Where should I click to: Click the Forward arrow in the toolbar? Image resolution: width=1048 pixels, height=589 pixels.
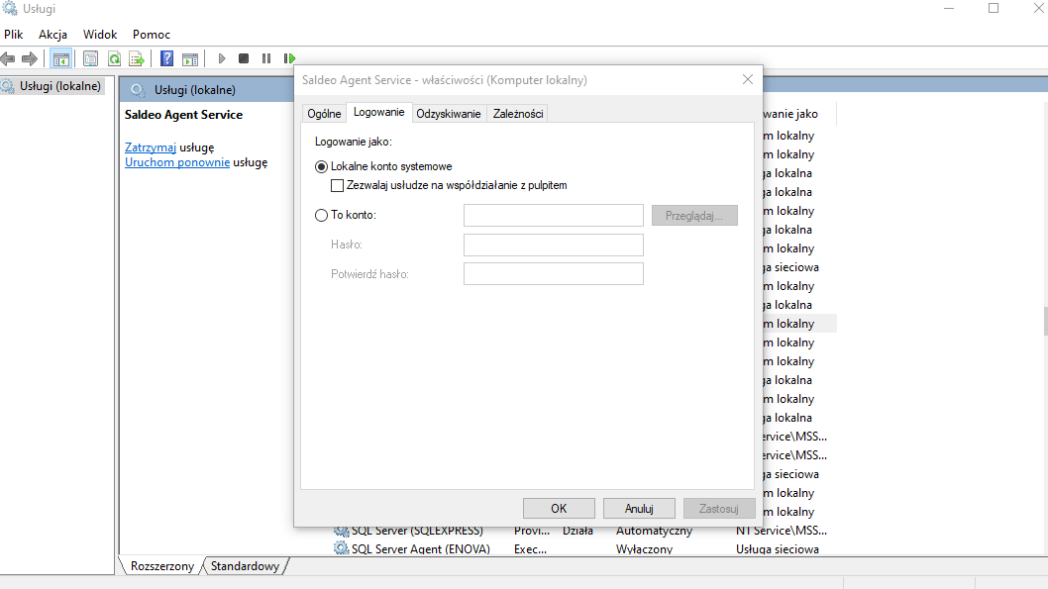point(30,58)
